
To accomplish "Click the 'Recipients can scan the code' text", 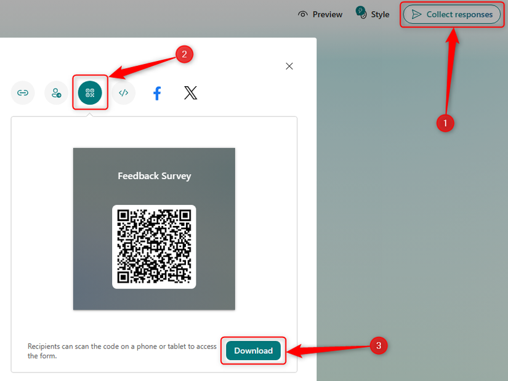I will pyautogui.click(x=122, y=351).
